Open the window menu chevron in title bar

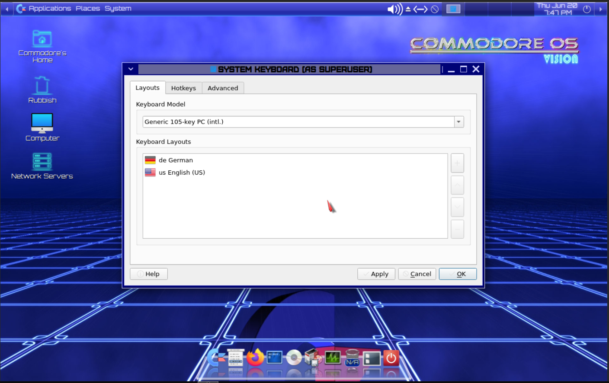click(x=131, y=69)
